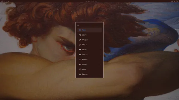Click the Learn chat-bubble icon
This screenshot has height=100, width=179.
pos(80,35)
